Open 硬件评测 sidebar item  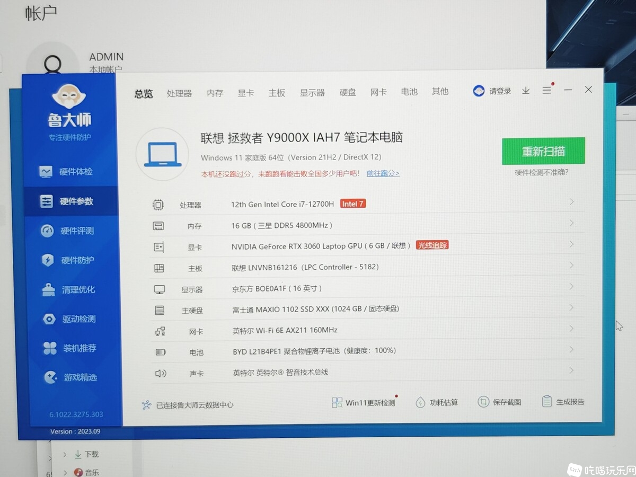(67, 231)
